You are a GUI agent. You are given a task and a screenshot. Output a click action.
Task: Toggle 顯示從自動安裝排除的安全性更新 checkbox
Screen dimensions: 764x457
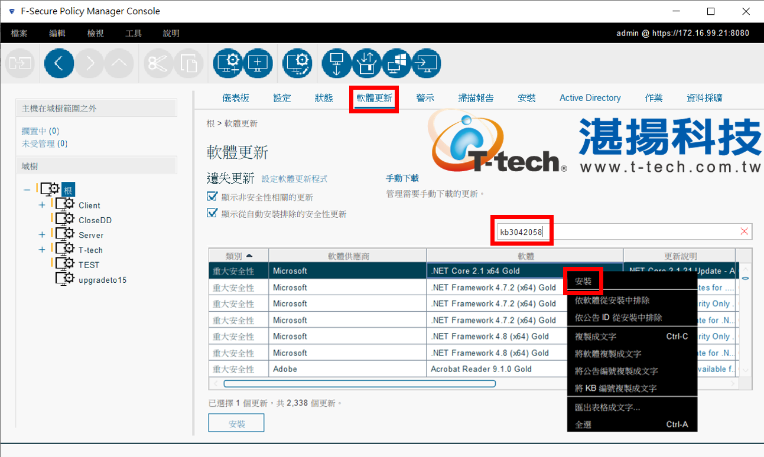point(213,213)
